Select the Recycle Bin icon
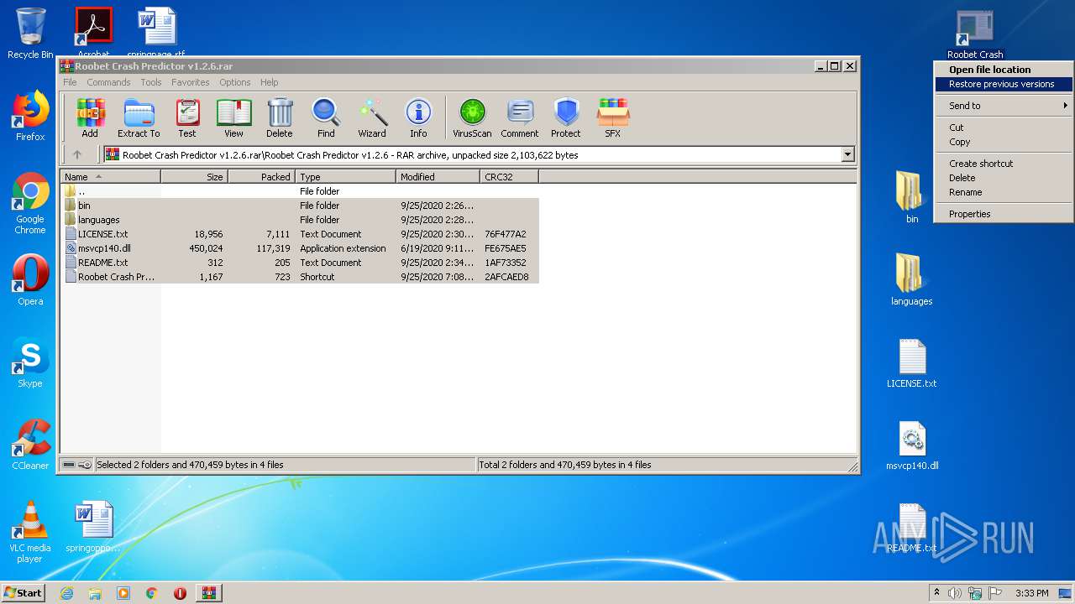The height and width of the screenshot is (604, 1075). point(30,34)
